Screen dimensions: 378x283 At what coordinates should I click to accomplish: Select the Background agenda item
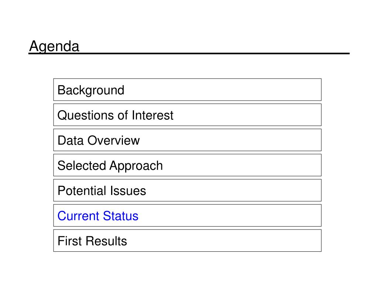coord(187,90)
